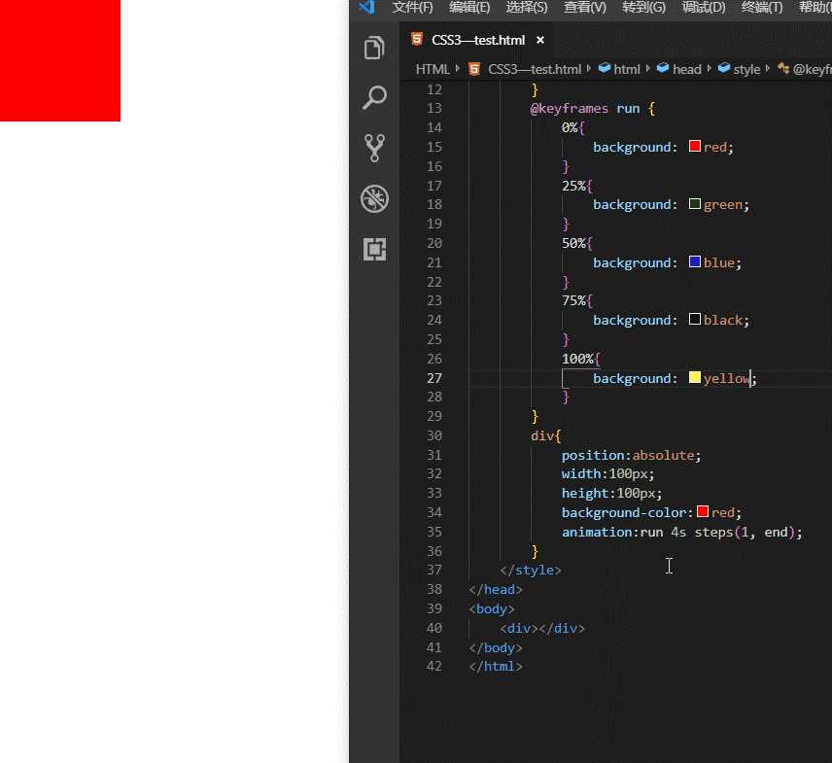Screen dimensions: 832x763
Task: Open the Extensions view
Action: pyautogui.click(x=374, y=249)
